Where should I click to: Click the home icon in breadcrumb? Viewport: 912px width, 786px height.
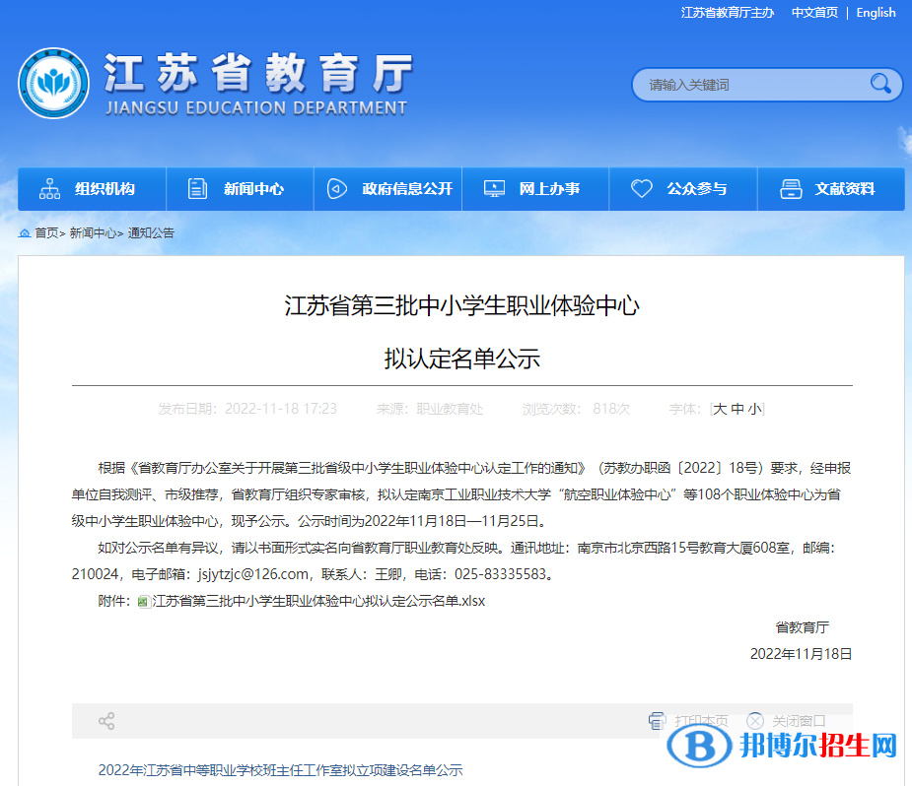[x=25, y=233]
